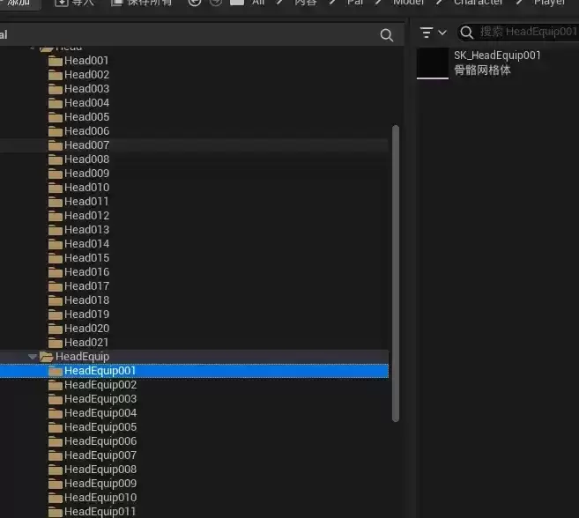Viewport: 579px width, 518px height.
Task: Open the asset filter options icon
Action: [427, 33]
